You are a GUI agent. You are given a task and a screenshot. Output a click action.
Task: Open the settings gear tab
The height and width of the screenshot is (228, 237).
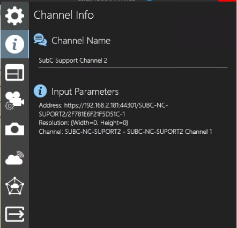(14, 16)
